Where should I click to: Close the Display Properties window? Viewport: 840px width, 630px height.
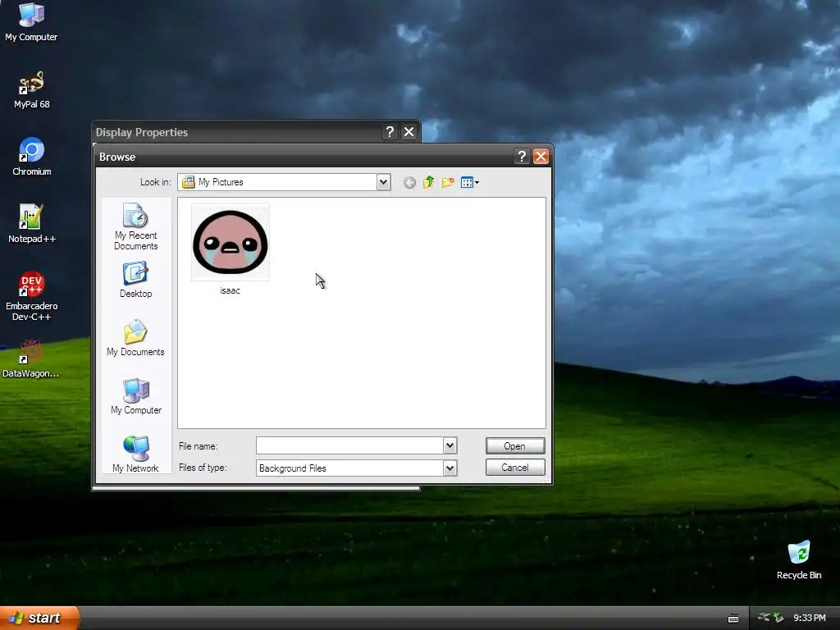(409, 132)
